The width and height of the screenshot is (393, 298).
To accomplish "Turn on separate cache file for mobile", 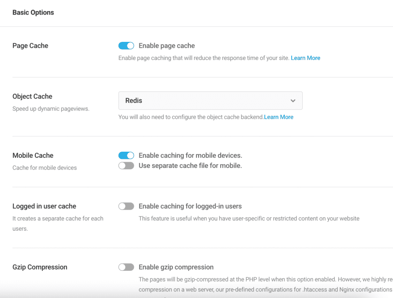I will coord(126,166).
